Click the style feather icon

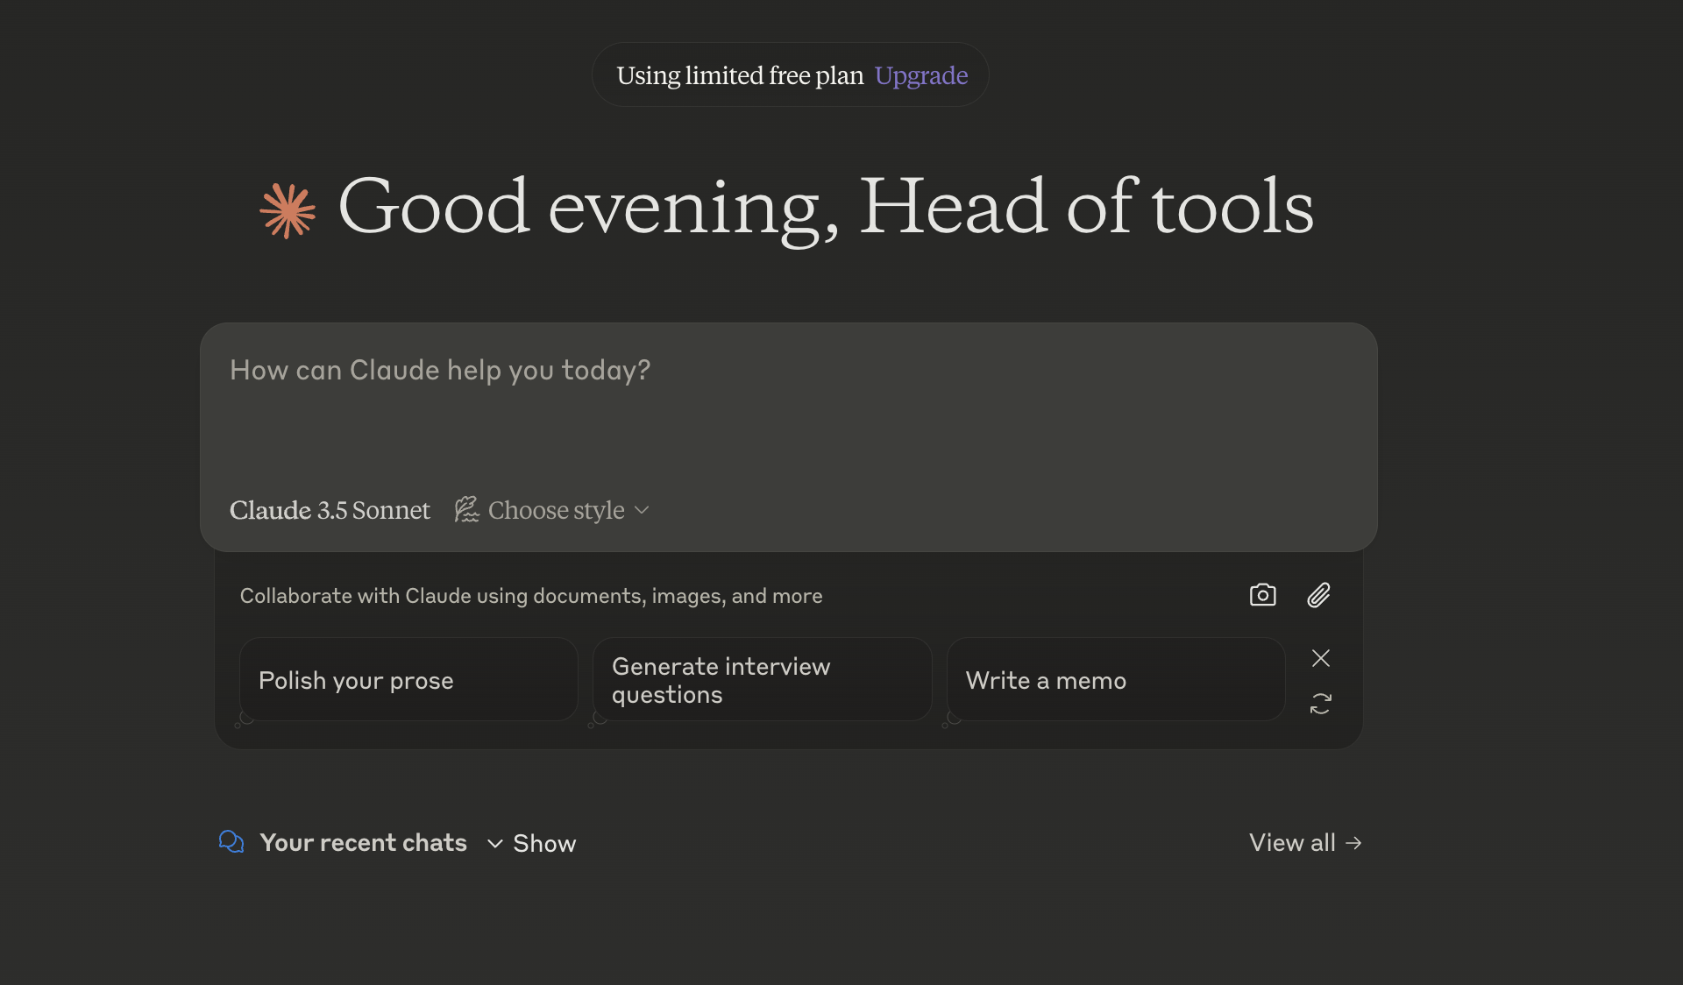pyautogui.click(x=466, y=509)
